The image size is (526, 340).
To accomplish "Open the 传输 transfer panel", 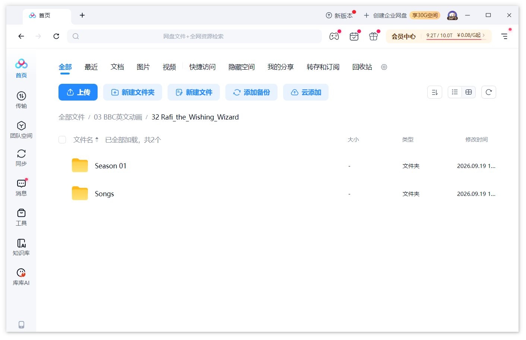I will pyautogui.click(x=21, y=100).
